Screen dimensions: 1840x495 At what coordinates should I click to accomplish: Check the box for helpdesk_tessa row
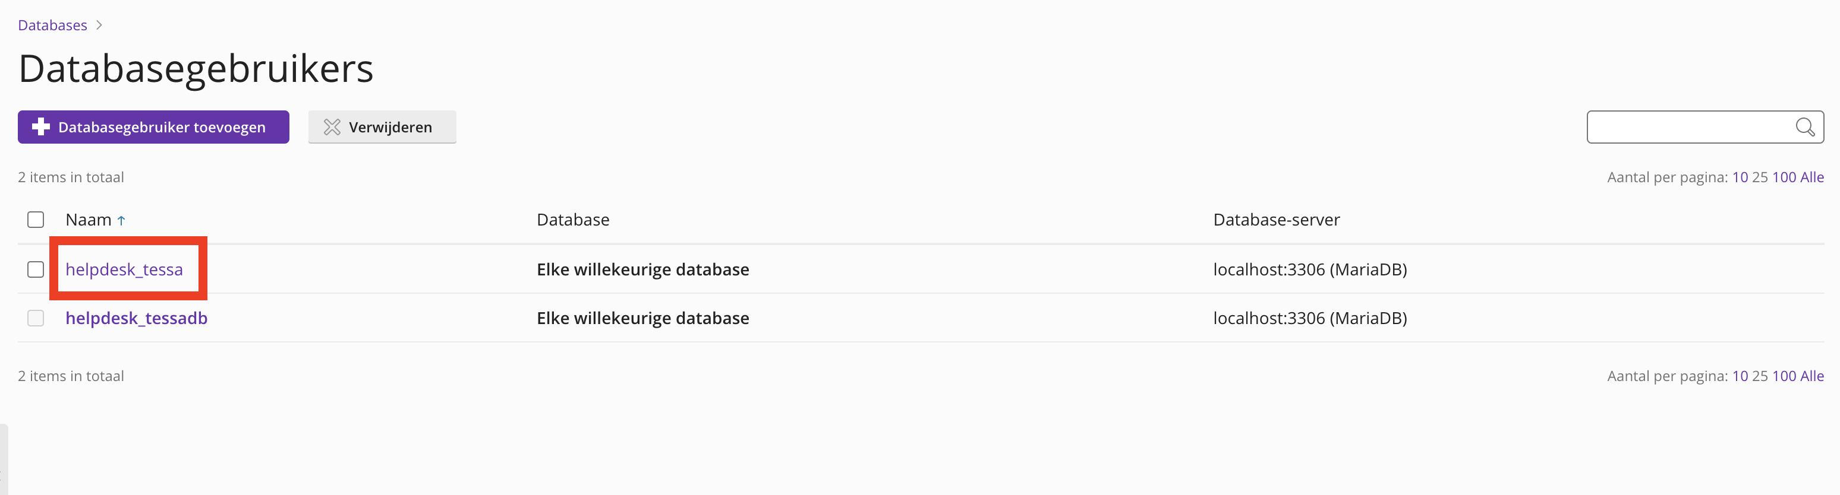pos(36,269)
